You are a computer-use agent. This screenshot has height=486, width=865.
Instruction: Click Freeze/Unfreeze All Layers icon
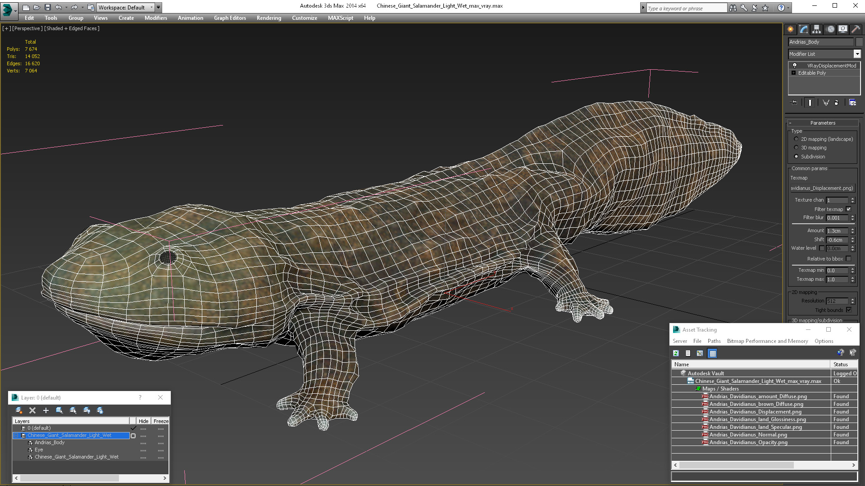click(100, 410)
